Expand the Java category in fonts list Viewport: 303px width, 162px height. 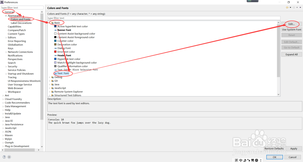pyautogui.click(x=49, y=84)
